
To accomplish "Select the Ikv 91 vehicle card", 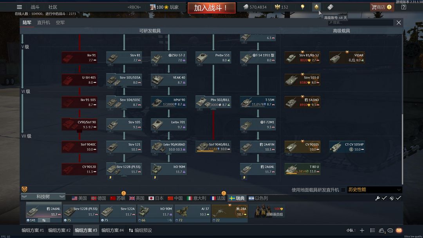I will coord(79,58).
